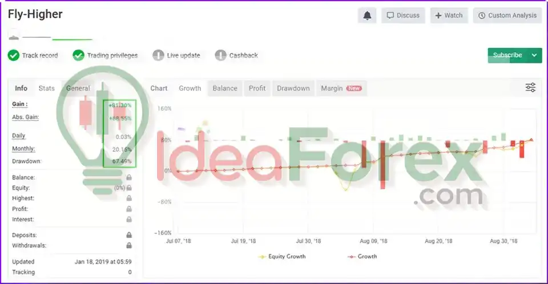Screen dimensions: 548x284
Task: Click the Track record label
Action: (x=40, y=55)
